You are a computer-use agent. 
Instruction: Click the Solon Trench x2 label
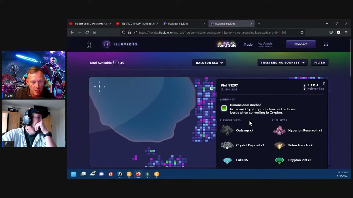[x=300, y=145]
